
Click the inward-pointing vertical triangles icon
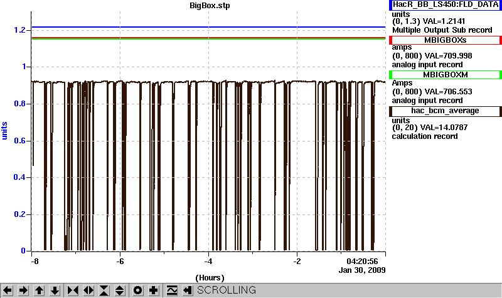tap(104, 290)
